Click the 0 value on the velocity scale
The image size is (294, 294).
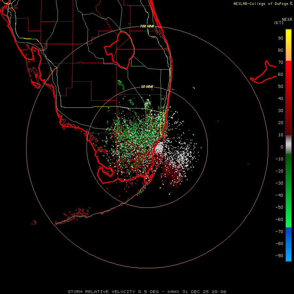tap(282, 147)
